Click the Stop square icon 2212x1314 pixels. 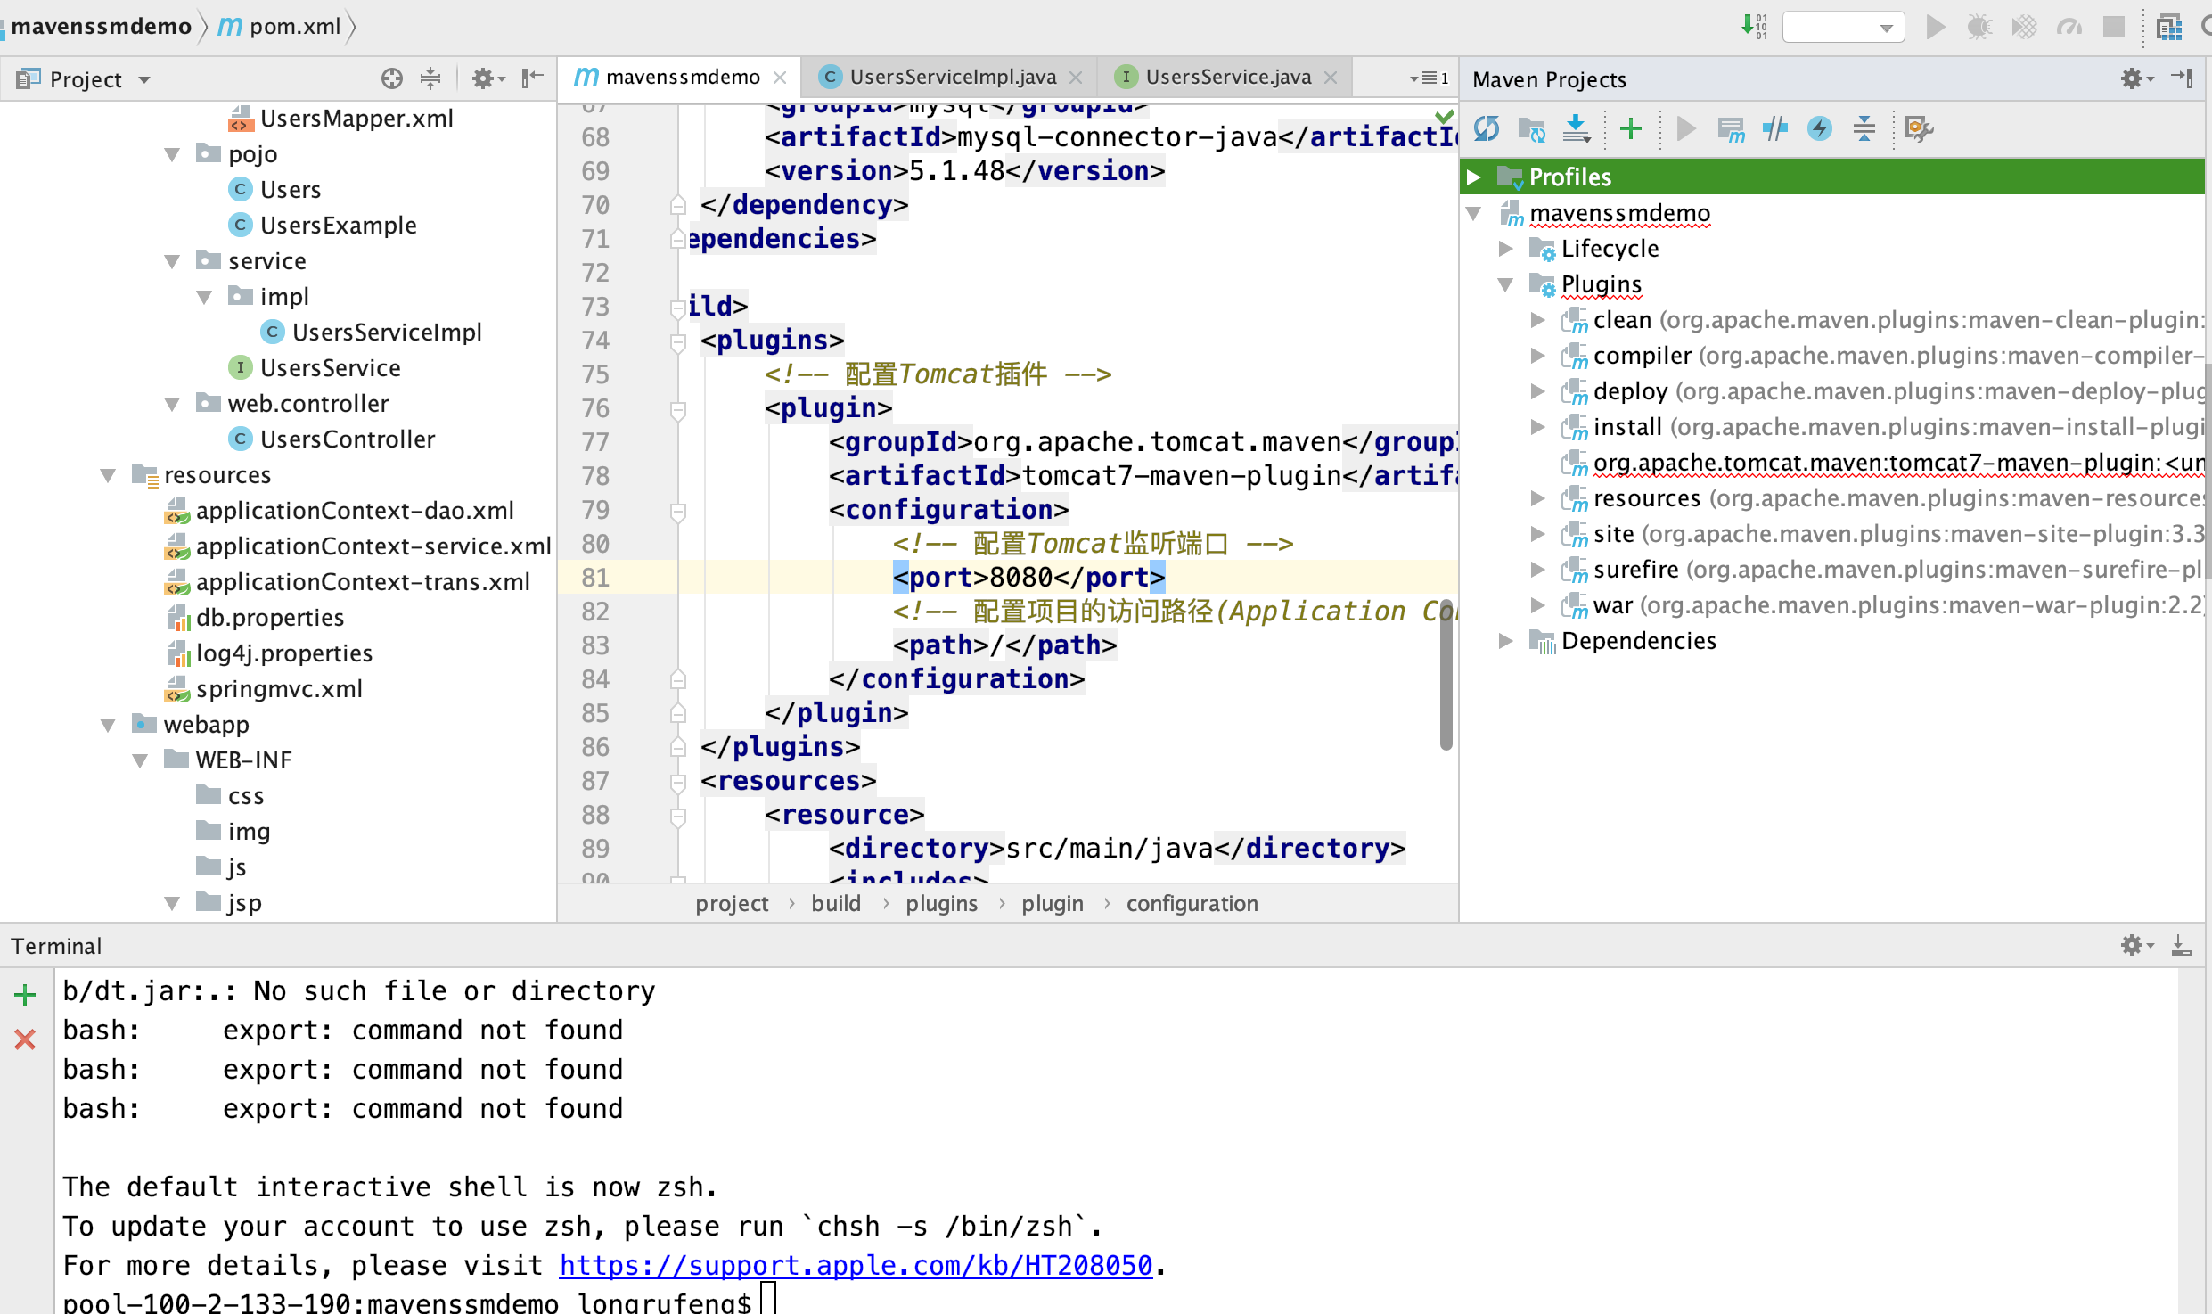click(2114, 27)
